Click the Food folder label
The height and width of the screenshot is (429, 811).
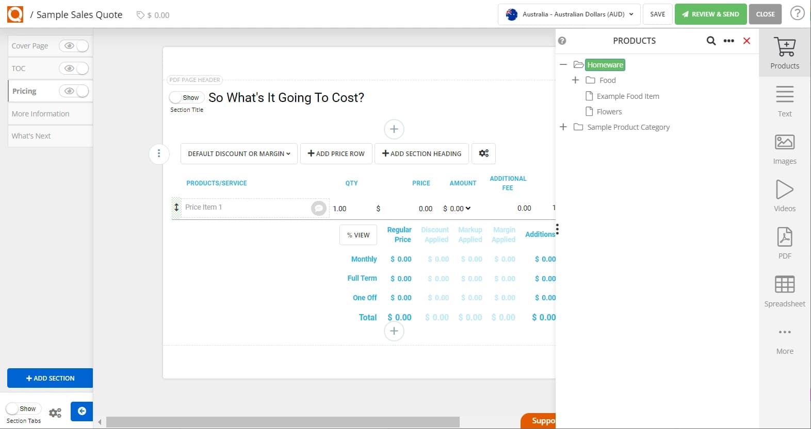(607, 80)
